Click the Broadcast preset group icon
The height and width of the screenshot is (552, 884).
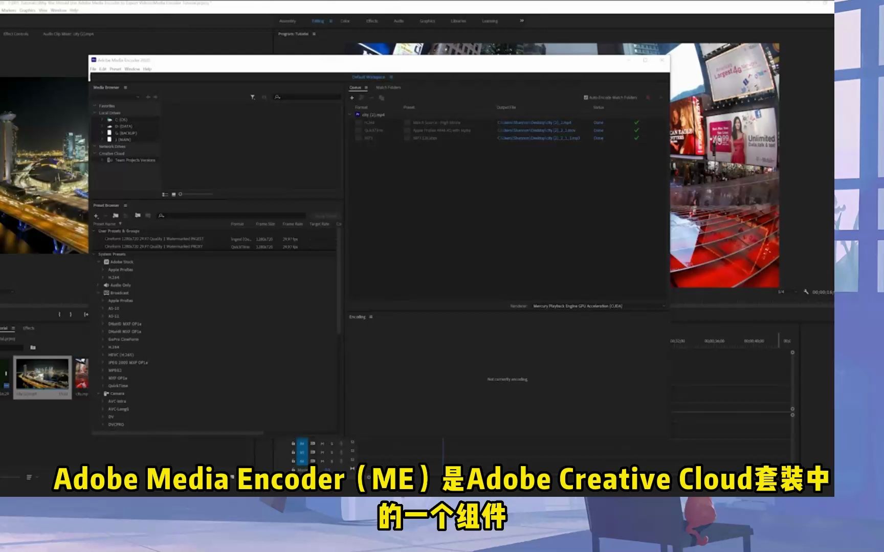click(x=106, y=293)
